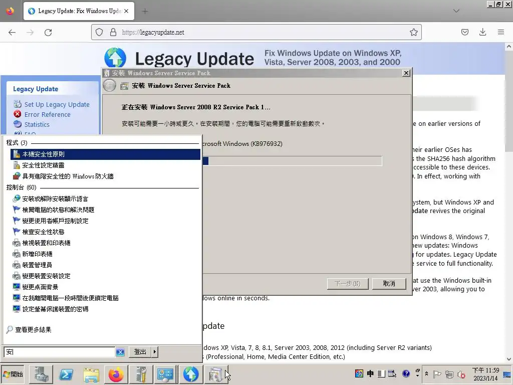Click the language bar options dropdown arrow
513x385 pixels.
[417, 376]
